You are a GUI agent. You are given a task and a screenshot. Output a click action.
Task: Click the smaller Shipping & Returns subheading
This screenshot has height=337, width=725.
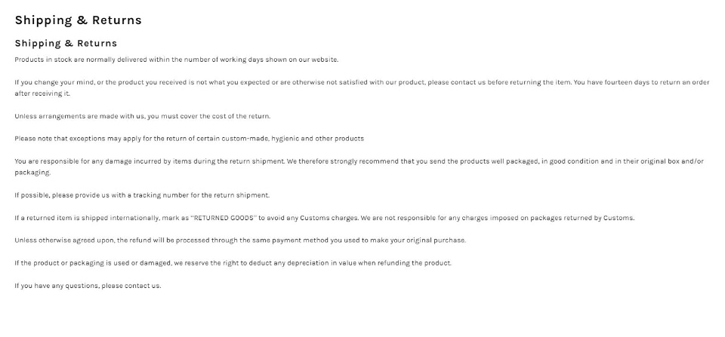pos(66,44)
